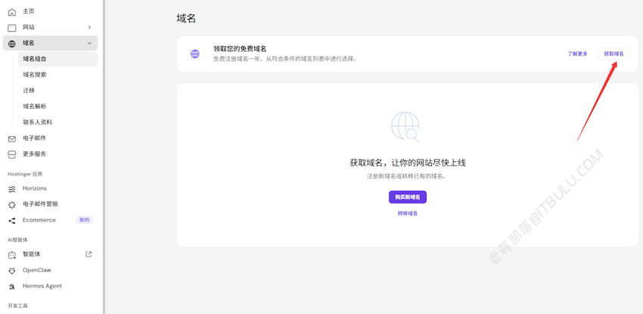Click the home icon beside 主页
This screenshot has width=643, height=314.
(12, 12)
